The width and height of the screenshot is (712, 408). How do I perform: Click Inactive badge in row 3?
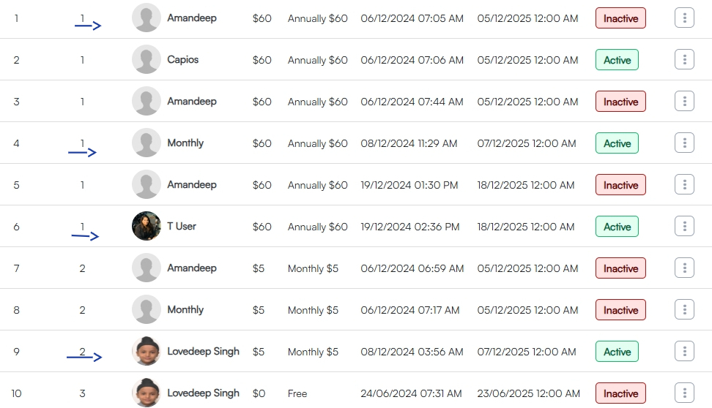[620, 102]
